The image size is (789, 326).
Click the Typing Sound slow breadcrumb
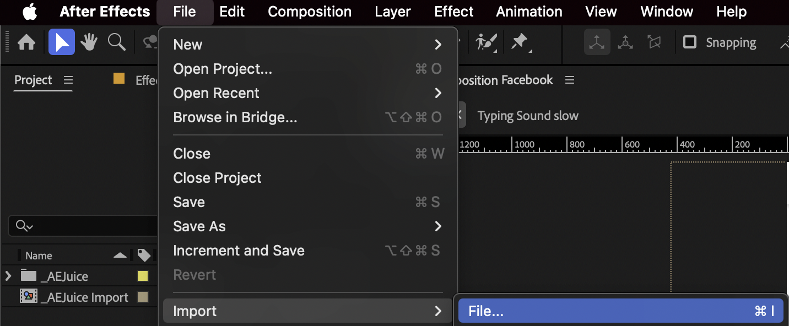coord(527,116)
